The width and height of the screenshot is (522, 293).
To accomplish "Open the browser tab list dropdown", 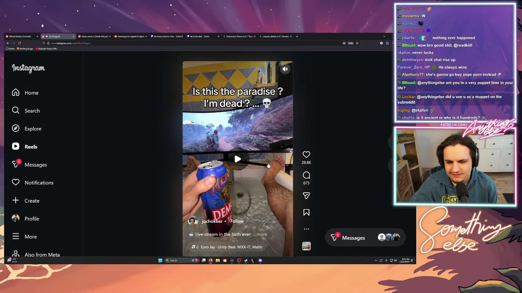I will tap(384, 37).
